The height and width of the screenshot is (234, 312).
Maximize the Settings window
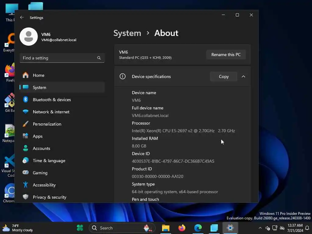pos(237,15)
